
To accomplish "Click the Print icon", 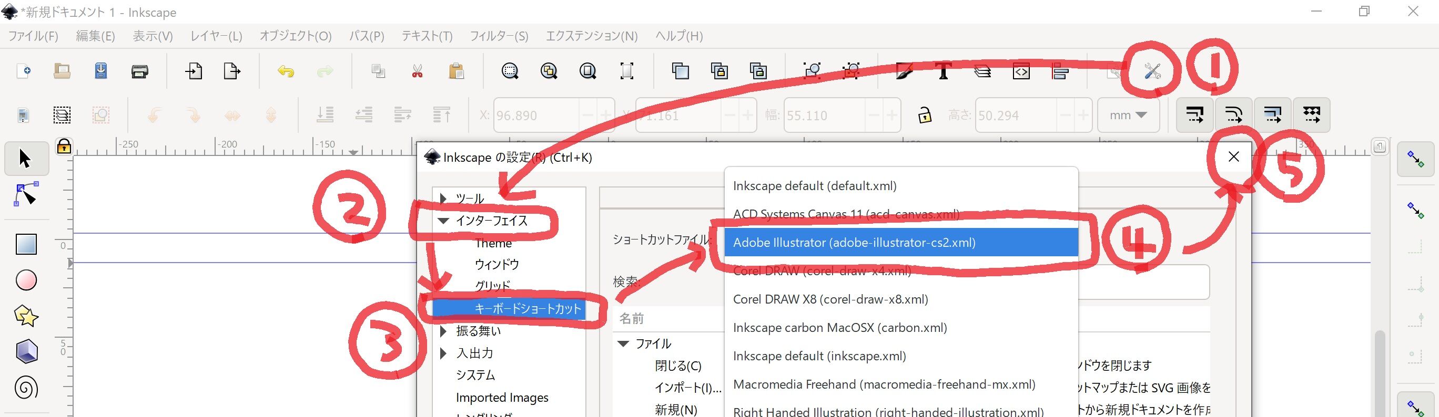I will 140,71.
